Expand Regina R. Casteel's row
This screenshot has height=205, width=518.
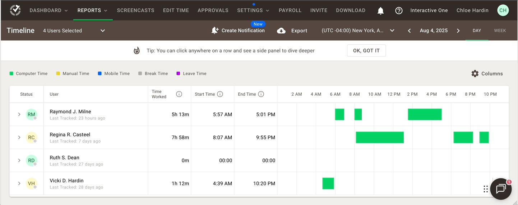19,137
